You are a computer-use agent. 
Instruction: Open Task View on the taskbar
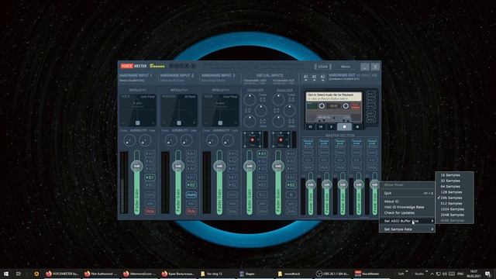pos(19,274)
